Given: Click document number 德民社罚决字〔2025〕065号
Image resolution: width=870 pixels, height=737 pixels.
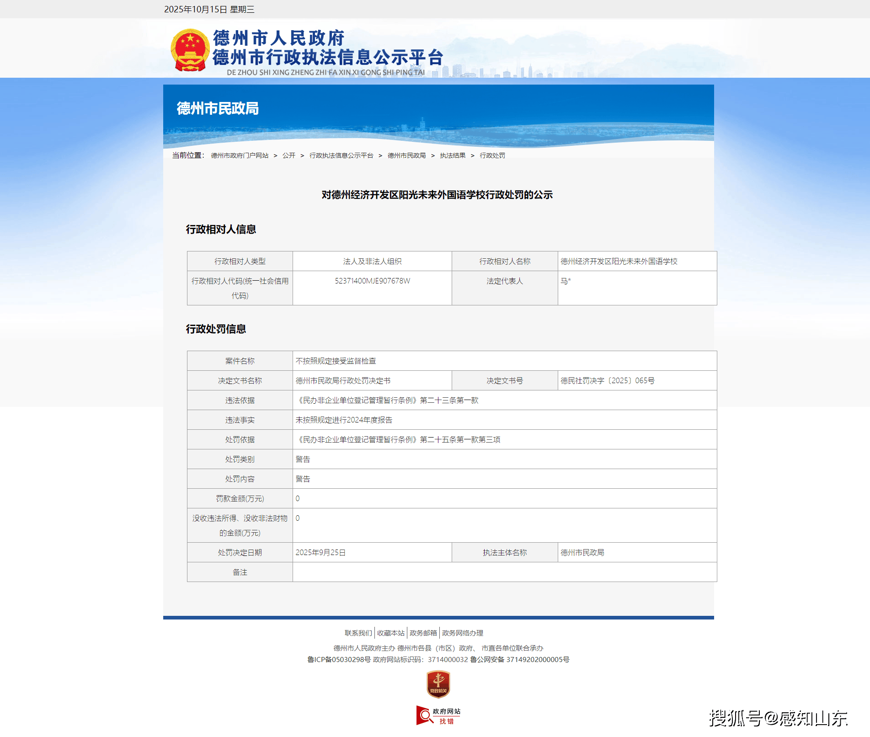Looking at the screenshot, I should [x=608, y=380].
